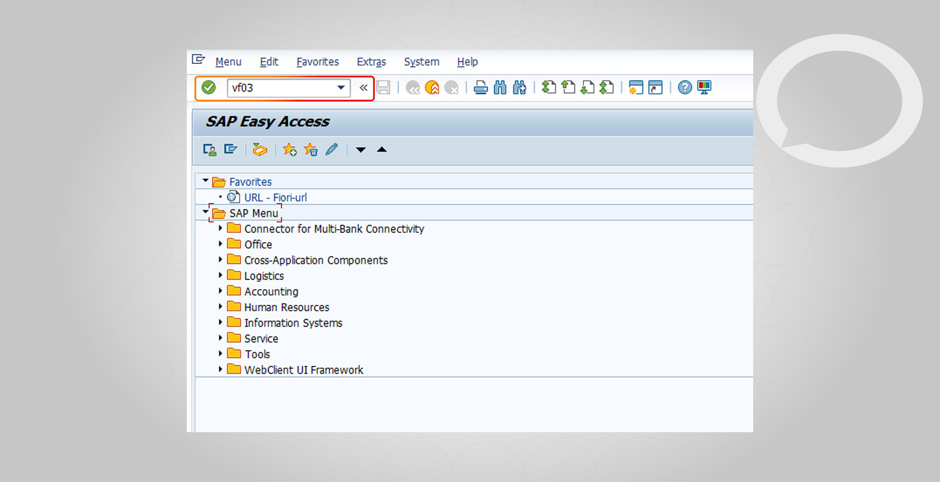Click Delete Favorites star trash icon
940x482 pixels.
point(311,150)
